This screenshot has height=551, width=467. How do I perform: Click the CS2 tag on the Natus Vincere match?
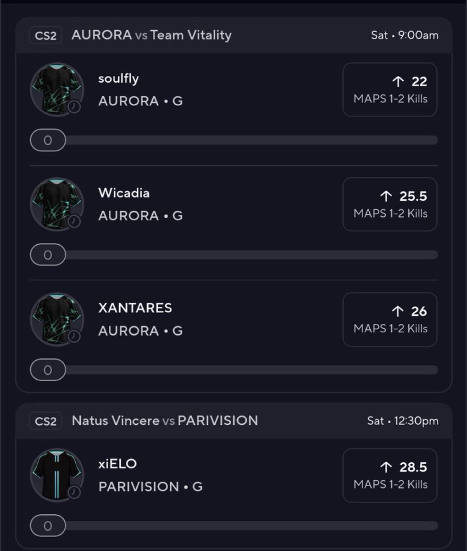click(x=45, y=421)
